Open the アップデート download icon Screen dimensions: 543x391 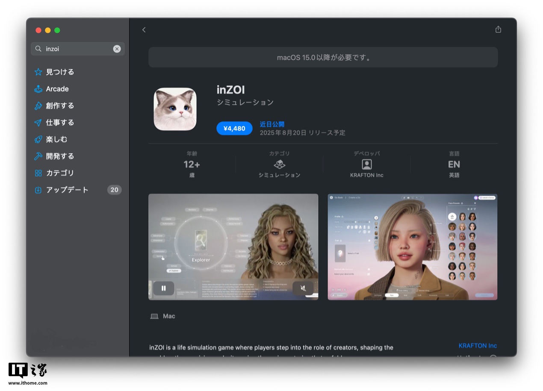click(x=38, y=190)
